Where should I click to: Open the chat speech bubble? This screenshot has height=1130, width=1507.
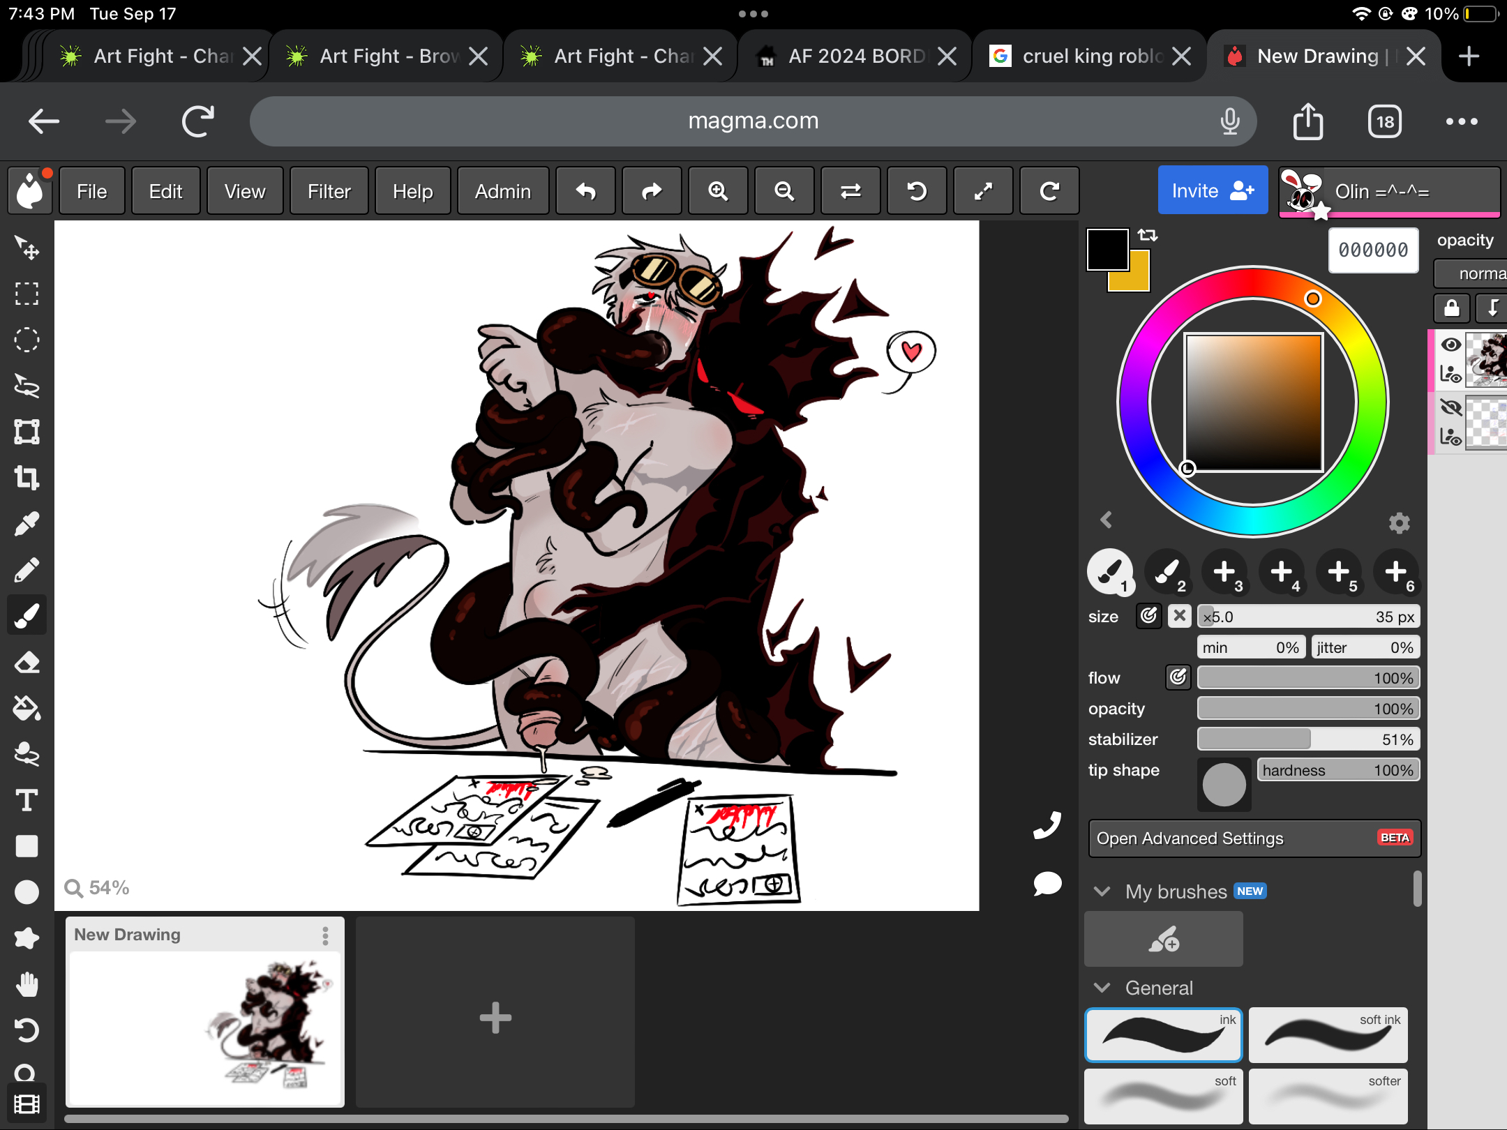[1047, 884]
